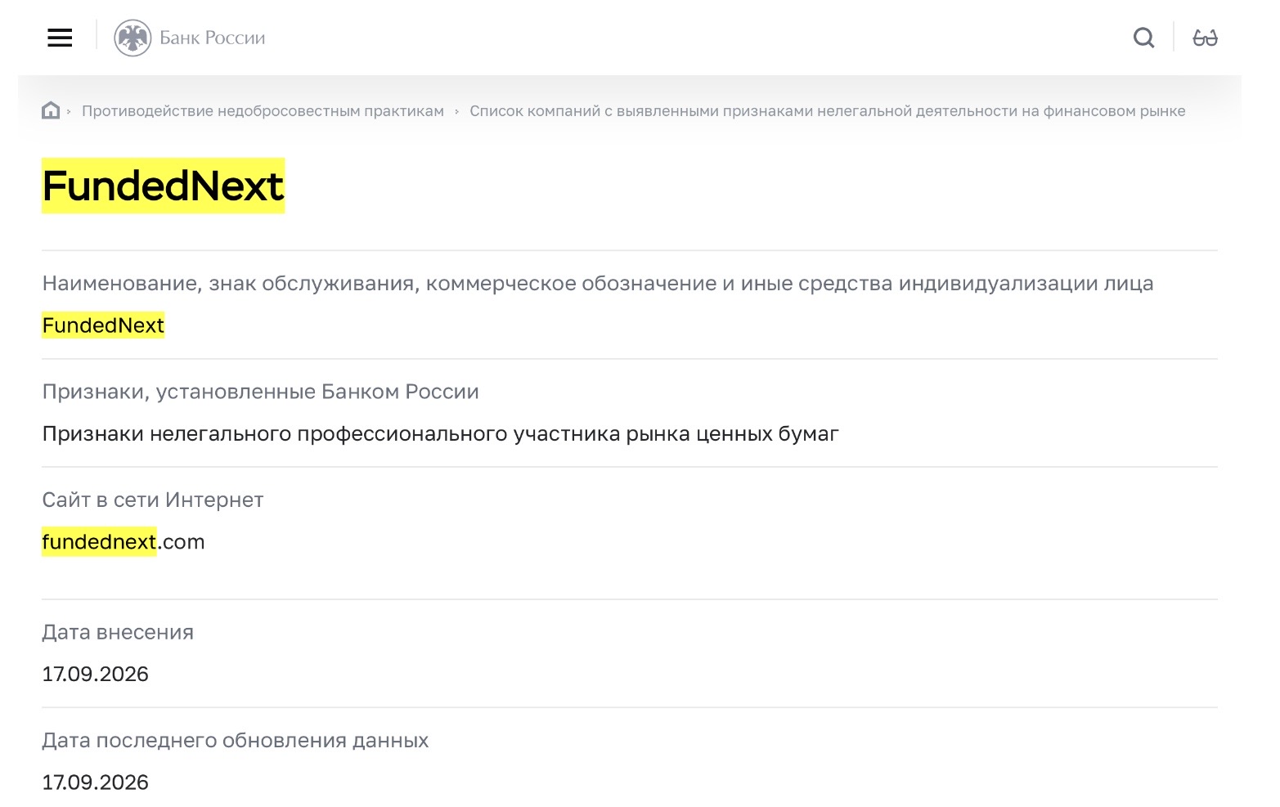
Task: Go to home via breadcrumb house icon
Action: [x=51, y=110]
